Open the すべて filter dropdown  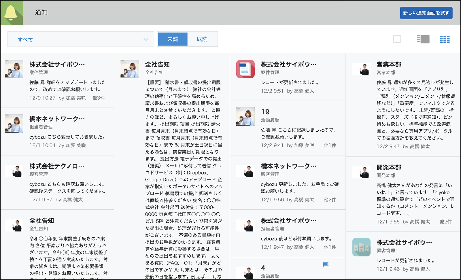coord(81,39)
